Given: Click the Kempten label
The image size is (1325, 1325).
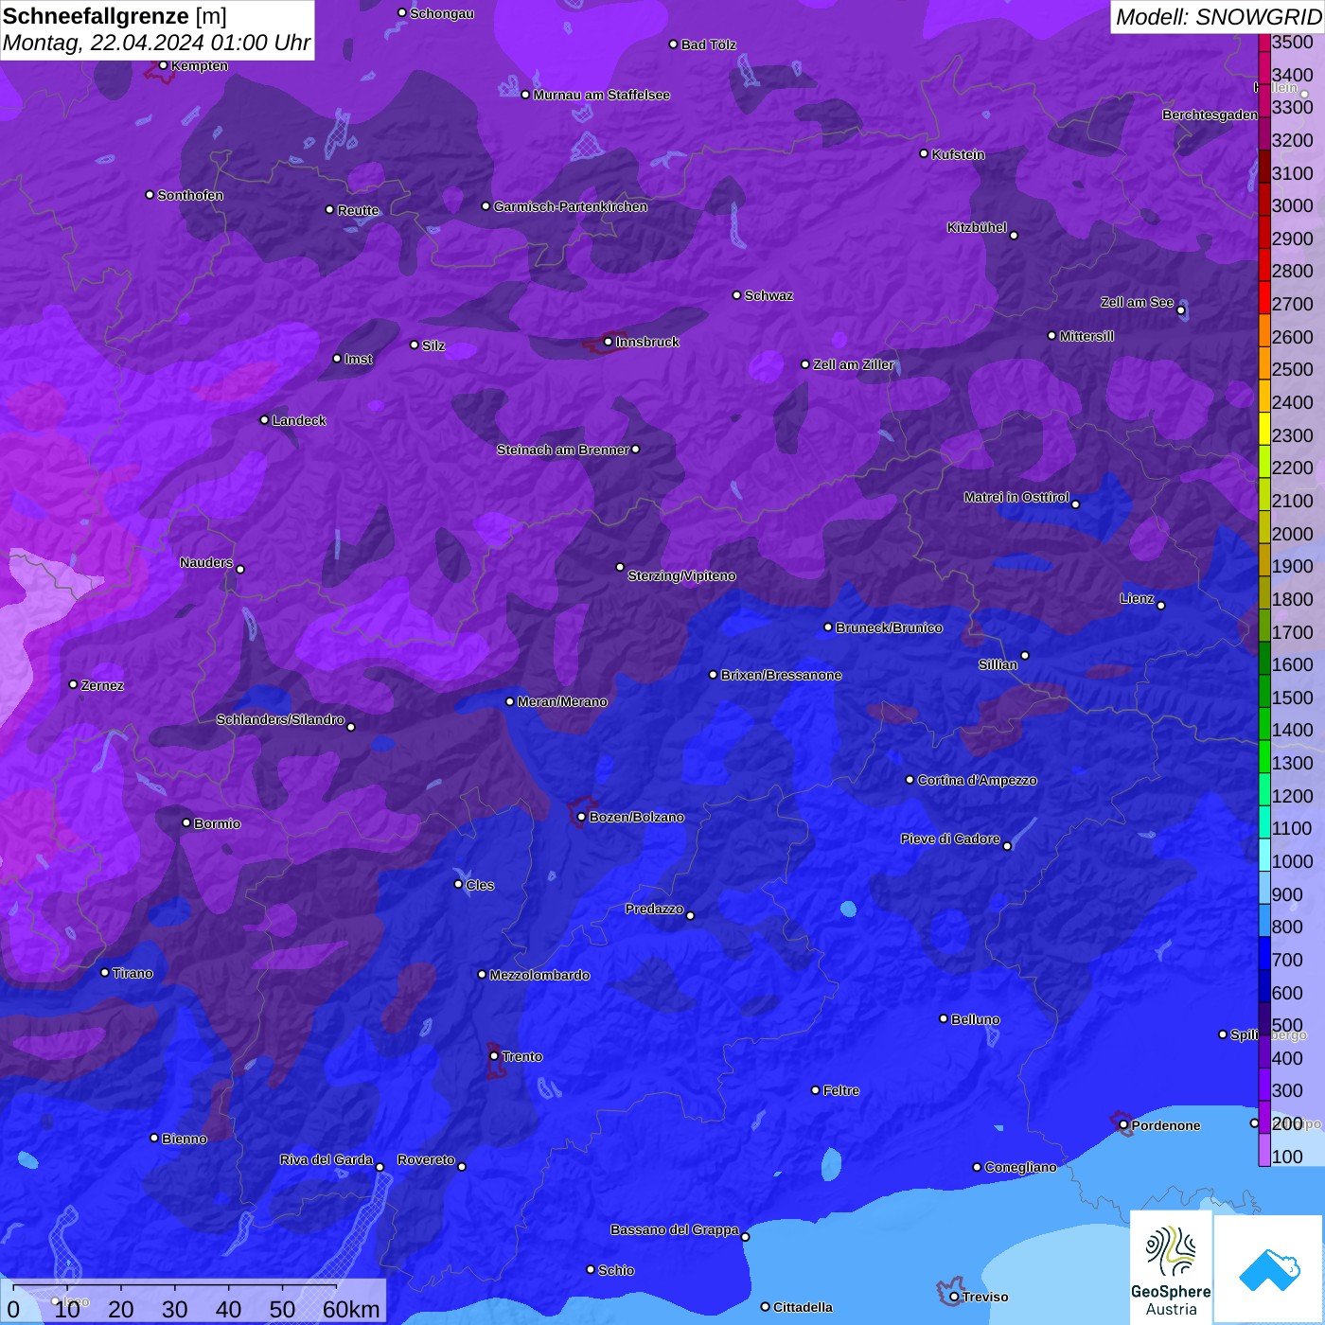Looking at the screenshot, I should coord(200,65).
